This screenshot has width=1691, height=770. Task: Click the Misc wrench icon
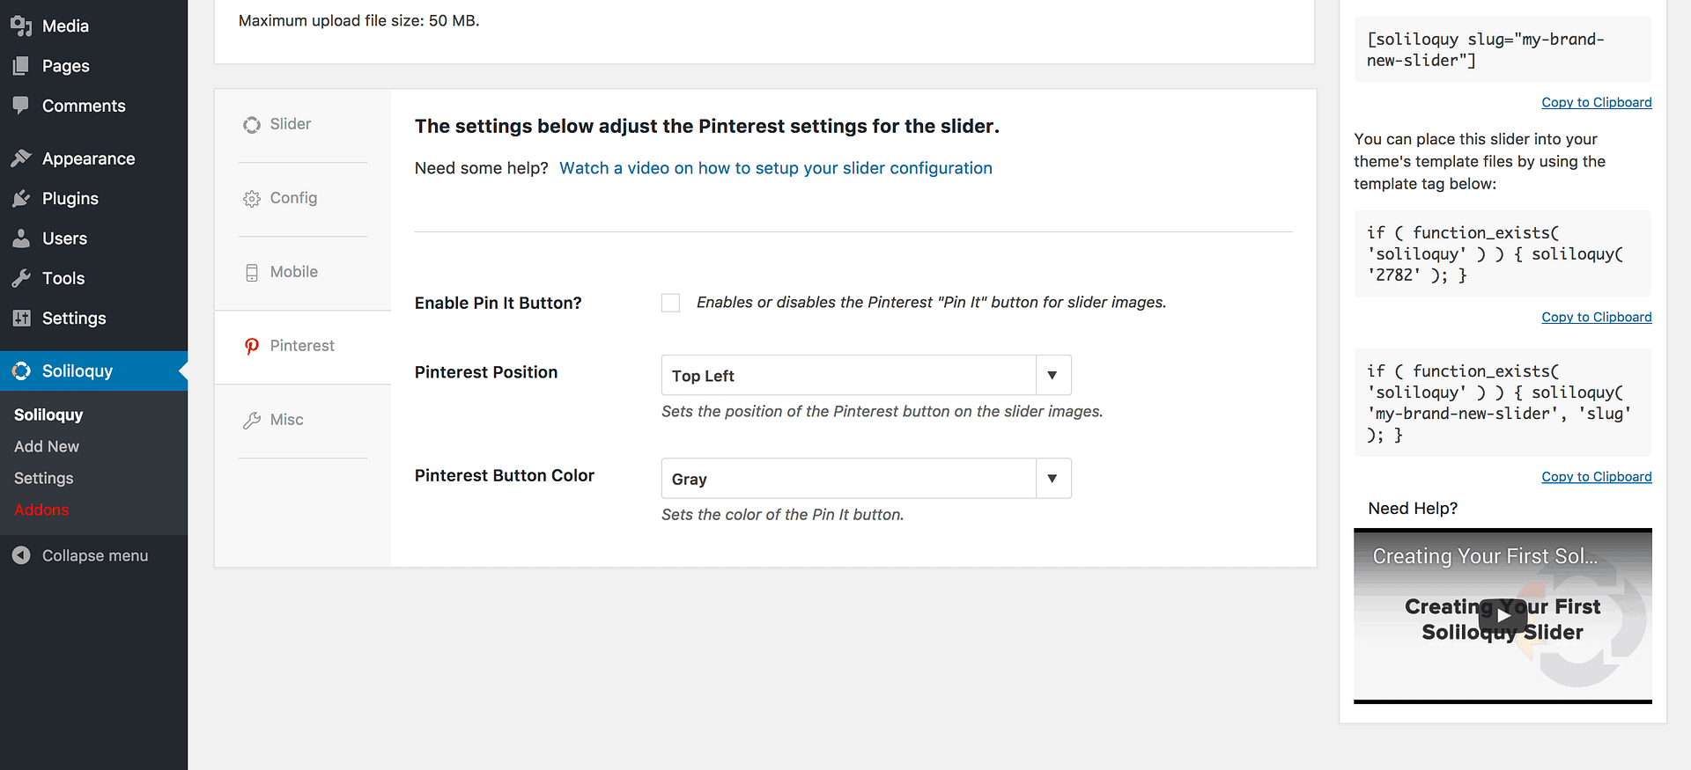coord(252,421)
